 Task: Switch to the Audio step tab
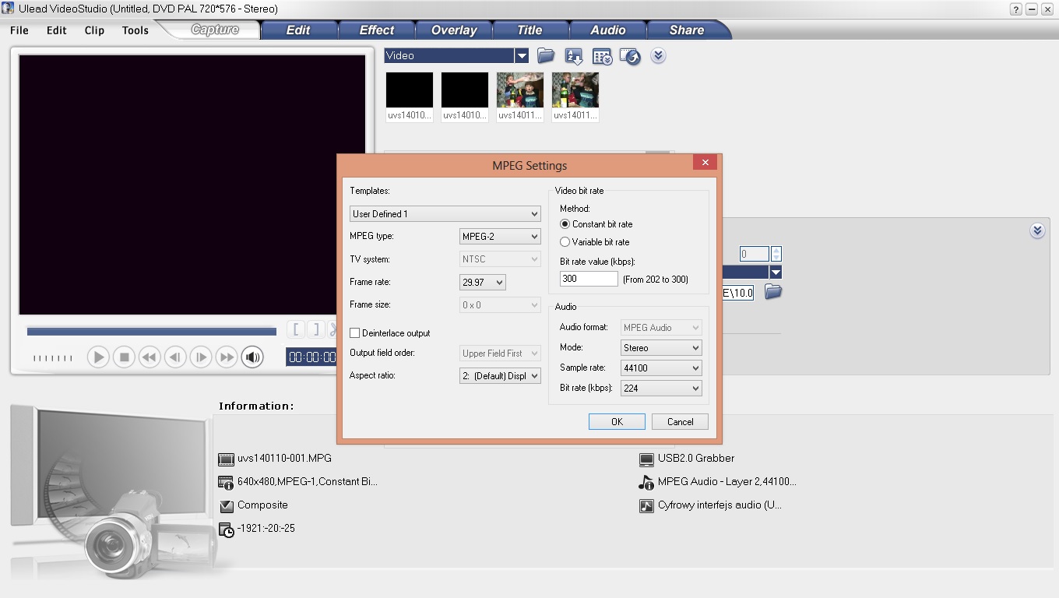[608, 30]
